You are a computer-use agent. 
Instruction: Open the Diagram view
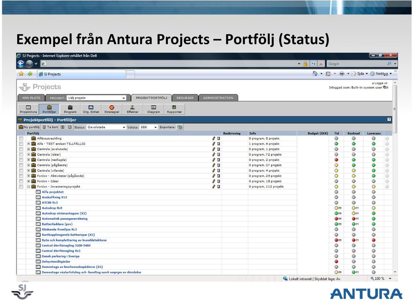(x=154, y=109)
